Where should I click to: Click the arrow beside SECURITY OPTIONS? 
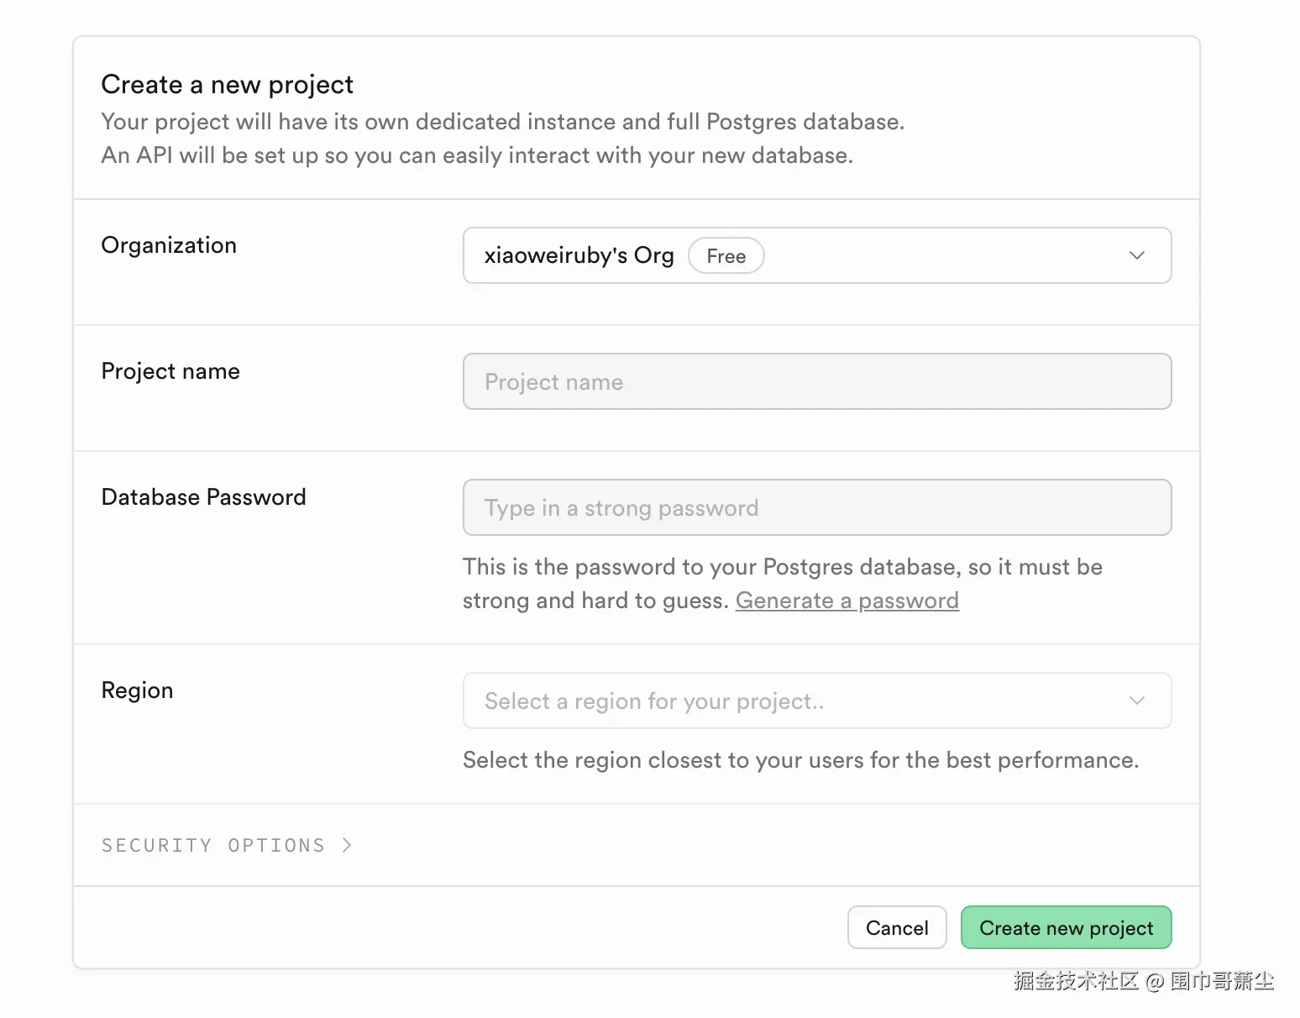347,845
